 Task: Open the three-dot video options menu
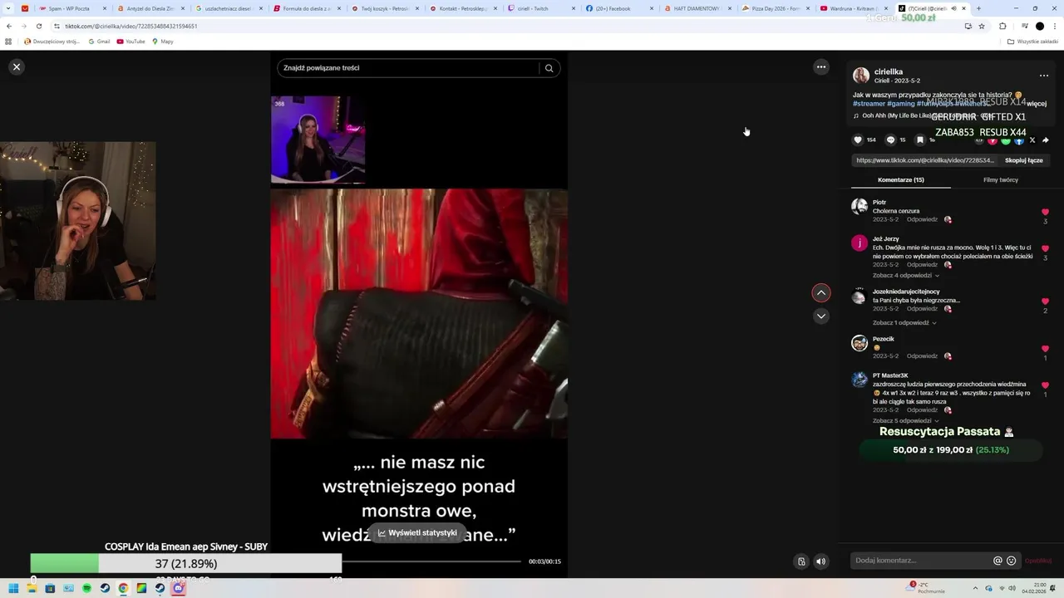(821, 67)
